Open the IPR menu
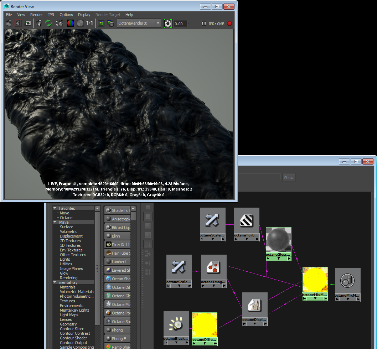Image resolution: width=377 pixels, height=349 pixels. click(51, 15)
